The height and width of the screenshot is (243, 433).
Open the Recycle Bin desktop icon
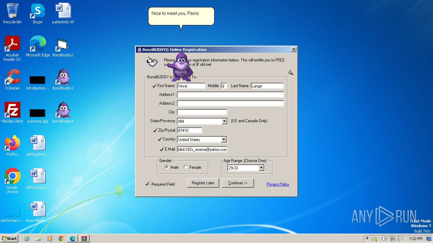(12, 13)
